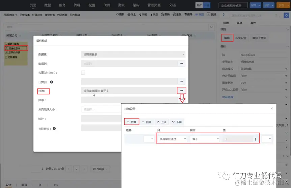The height and width of the screenshot is (188, 291).
Task: Open the 开启主从设置 dropdown set to false
Action: [264, 90]
